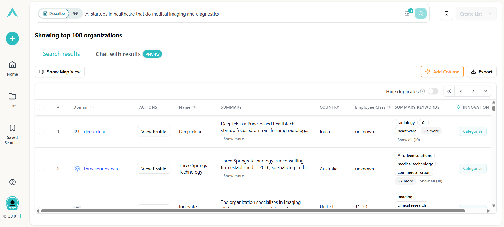The image size is (504, 227).
Task: Open the search filters sliders icon
Action: click(407, 14)
